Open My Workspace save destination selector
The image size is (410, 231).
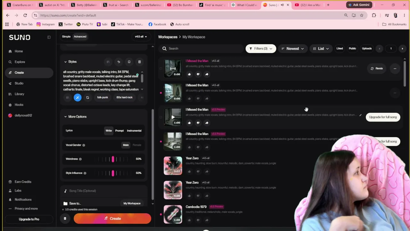pyautogui.click(x=132, y=203)
